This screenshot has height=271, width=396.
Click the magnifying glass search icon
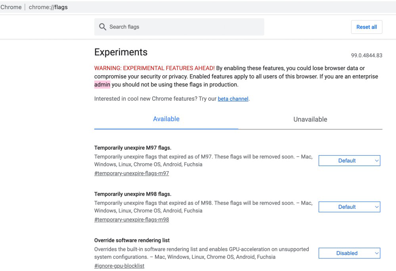(x=103, y=27)
